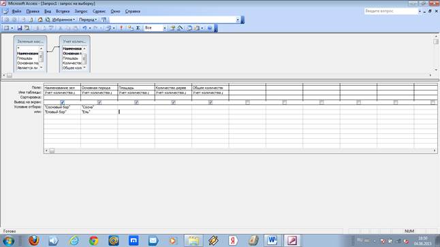Open Mail.ru agent icon on taskbar

tap(114, 241)
